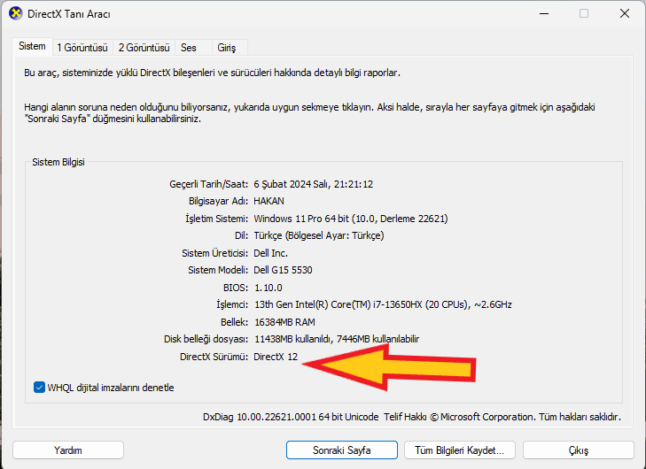Click the Geçerli Tarih/Saat label
The width and height of the screenshot is (646, 469).
(x=208, y=184)
